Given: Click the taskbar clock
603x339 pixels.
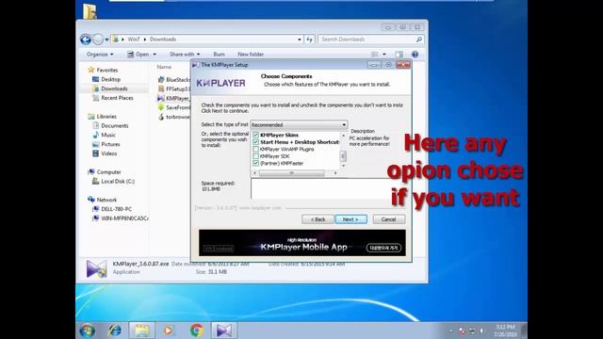Looking at the screenshot, I should point(505,331).
